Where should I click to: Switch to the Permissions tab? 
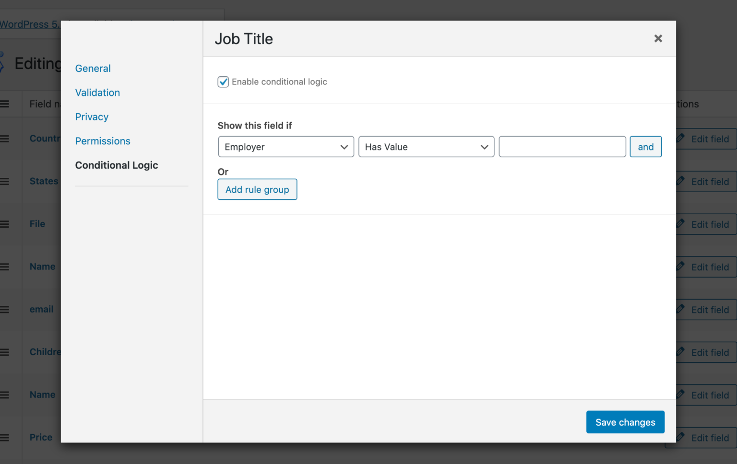[102, 141]
